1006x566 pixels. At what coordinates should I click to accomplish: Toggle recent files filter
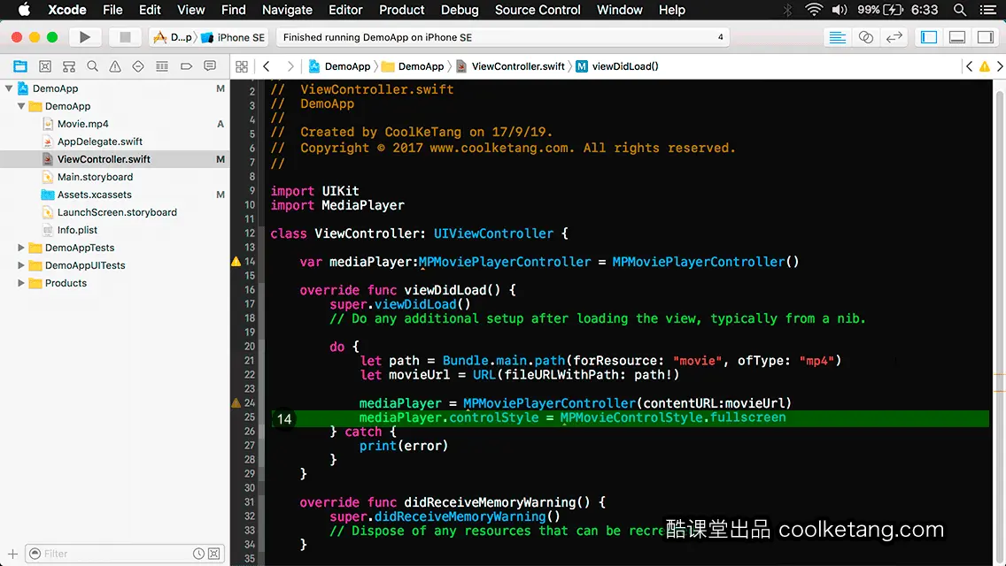(199, 554)
